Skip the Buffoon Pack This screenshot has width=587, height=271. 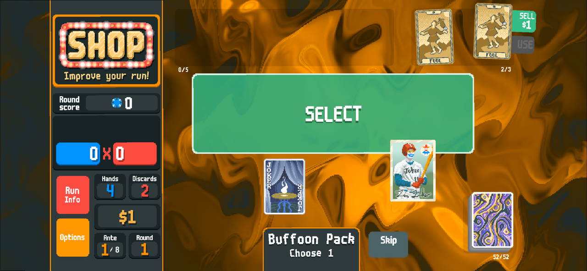388,244
